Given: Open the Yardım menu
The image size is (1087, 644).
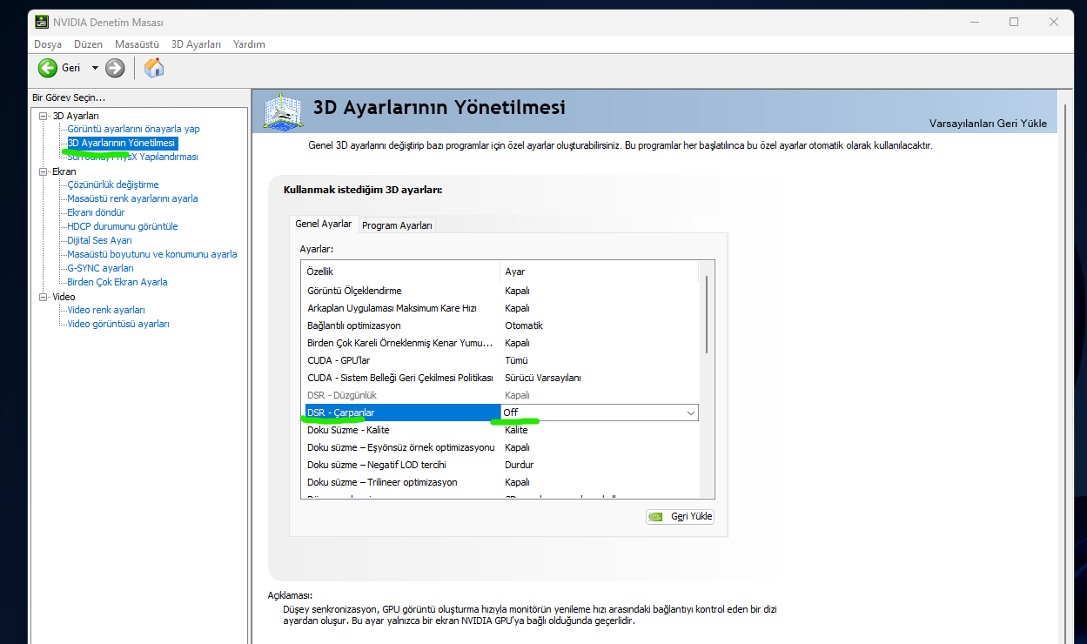Looking at the screenshot, I should 249,44.
